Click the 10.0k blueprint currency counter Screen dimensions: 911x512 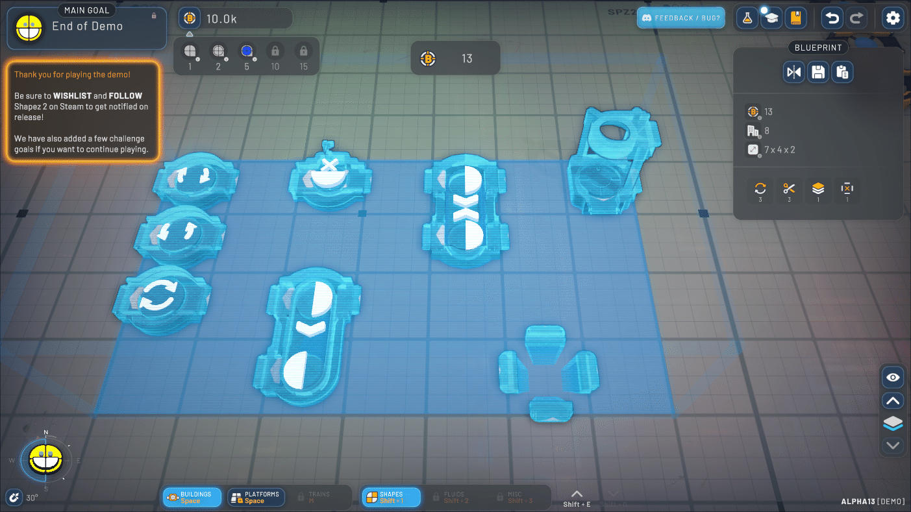click(235, 18)
